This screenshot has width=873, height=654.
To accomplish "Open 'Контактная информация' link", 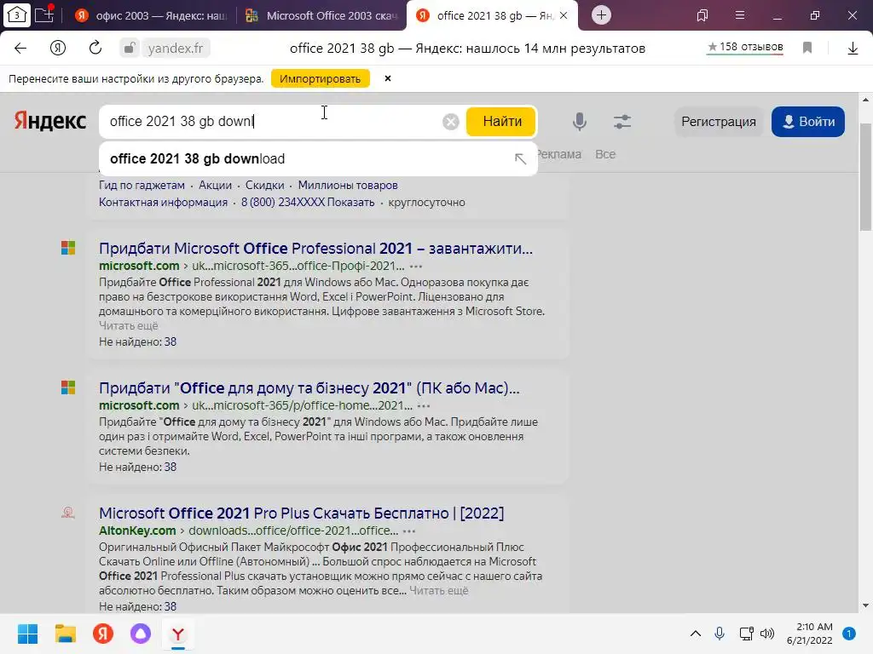I will tap(163, 203).
